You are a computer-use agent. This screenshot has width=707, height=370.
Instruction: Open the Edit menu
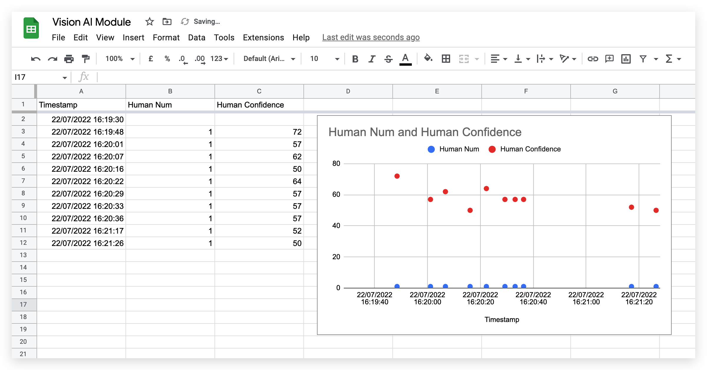coord(80,37)
